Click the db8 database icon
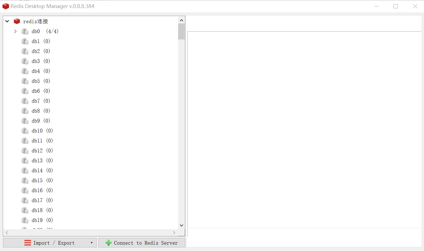 click(x=25, y=111)
